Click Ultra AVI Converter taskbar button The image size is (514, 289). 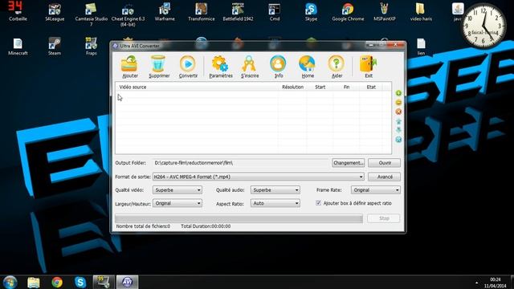click(x=127, y=282)
